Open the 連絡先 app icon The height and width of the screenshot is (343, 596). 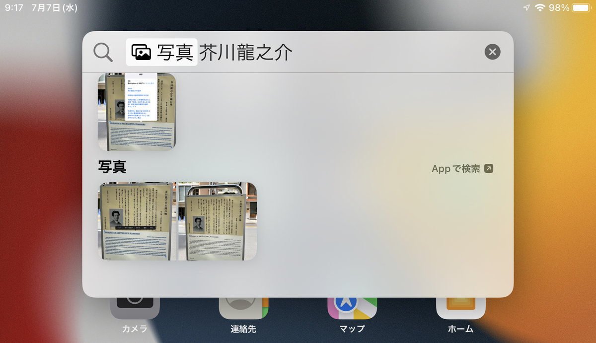pyautogui.click(x=244, y=308)
